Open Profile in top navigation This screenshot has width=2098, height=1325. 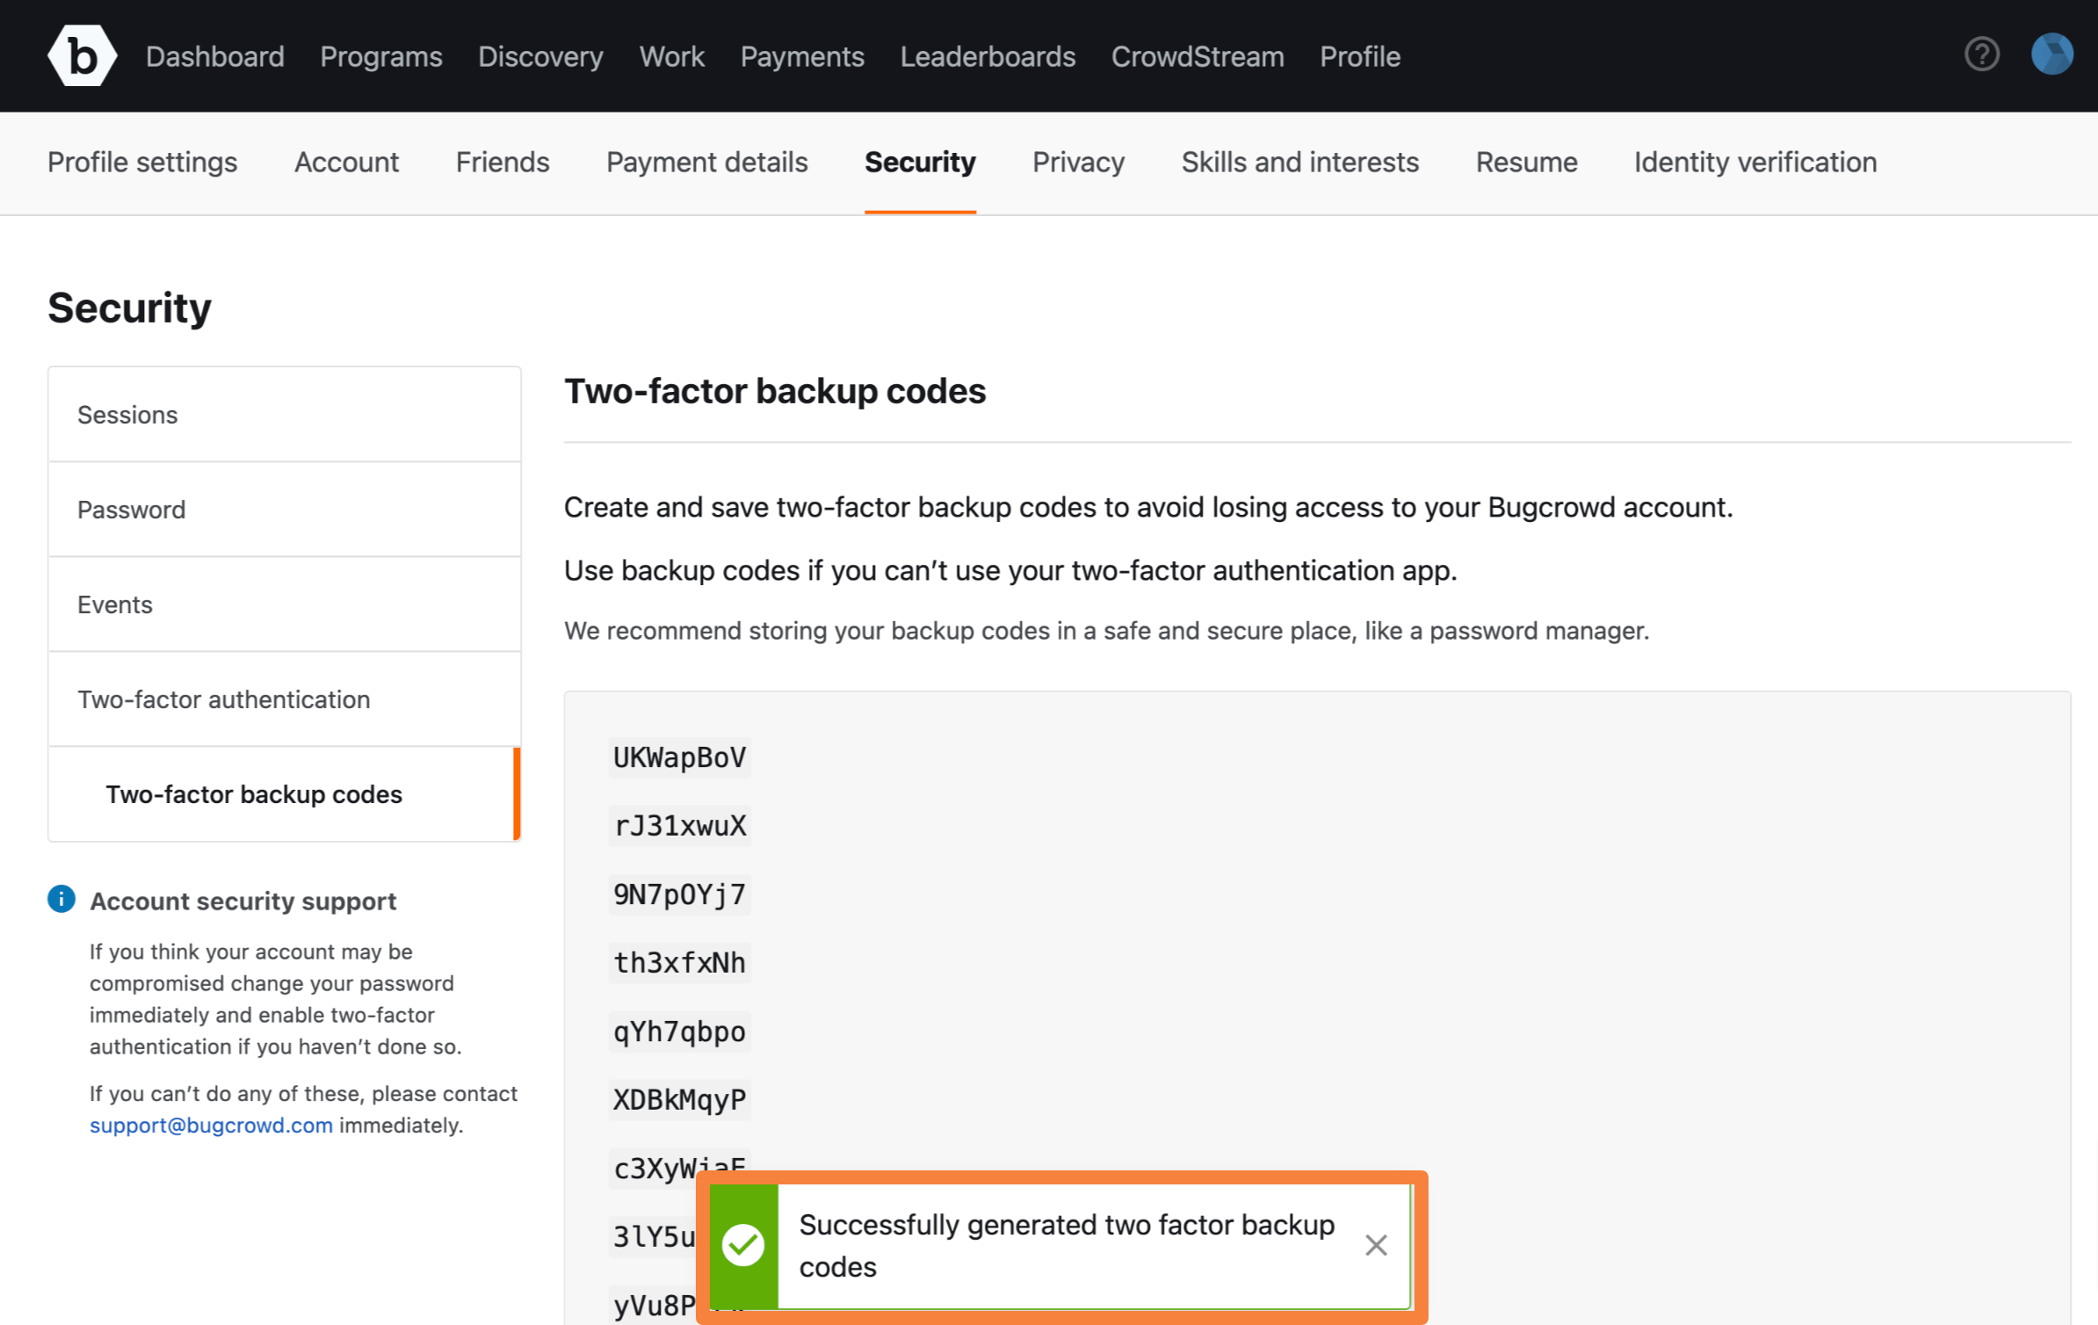[1360, 56]
